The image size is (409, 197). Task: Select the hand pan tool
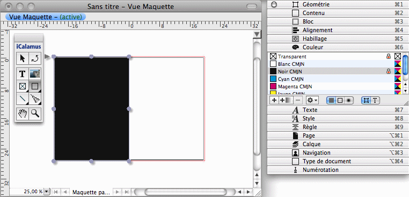[x=23, y=113]
